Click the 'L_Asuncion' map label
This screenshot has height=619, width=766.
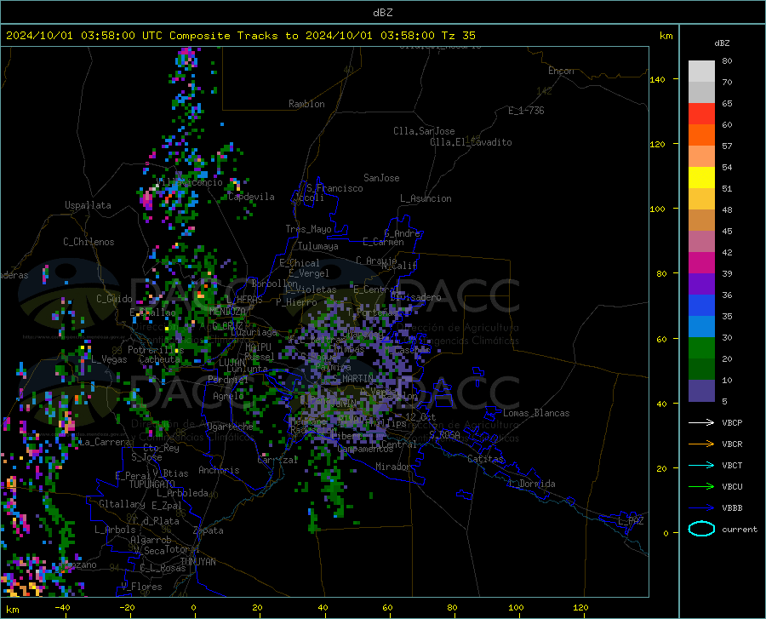pos(426,198)
